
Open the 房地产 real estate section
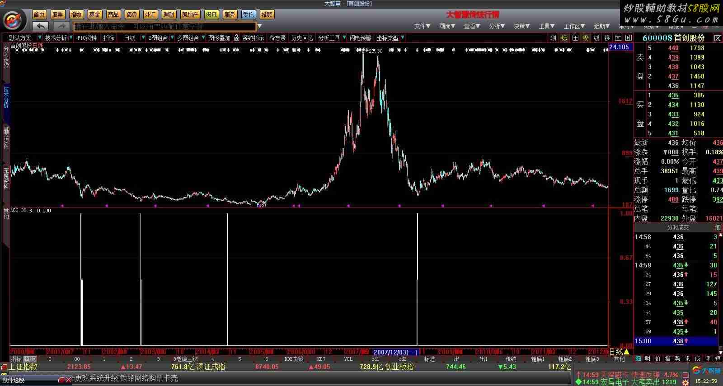click(x=190, y=14)
